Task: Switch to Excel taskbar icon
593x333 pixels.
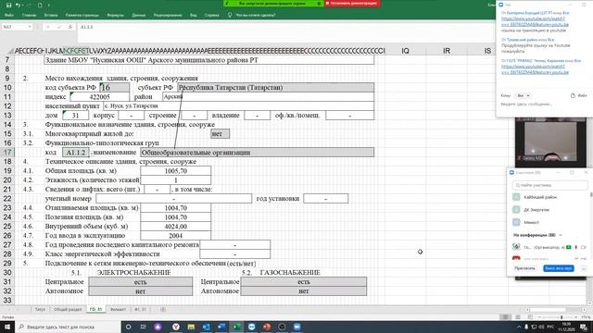Action: [236, 327]
